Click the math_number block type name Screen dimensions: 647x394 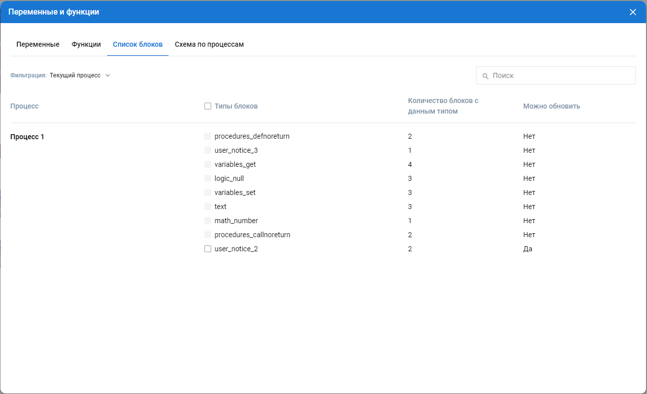pos(236,221)
